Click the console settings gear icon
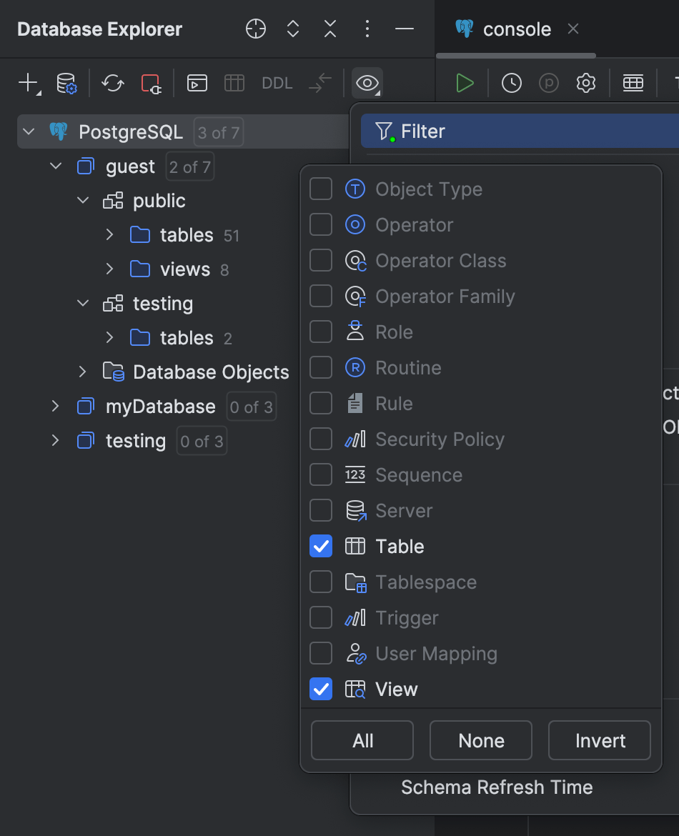The width and height of the screenshot is (679, 836). pos(585,83)
